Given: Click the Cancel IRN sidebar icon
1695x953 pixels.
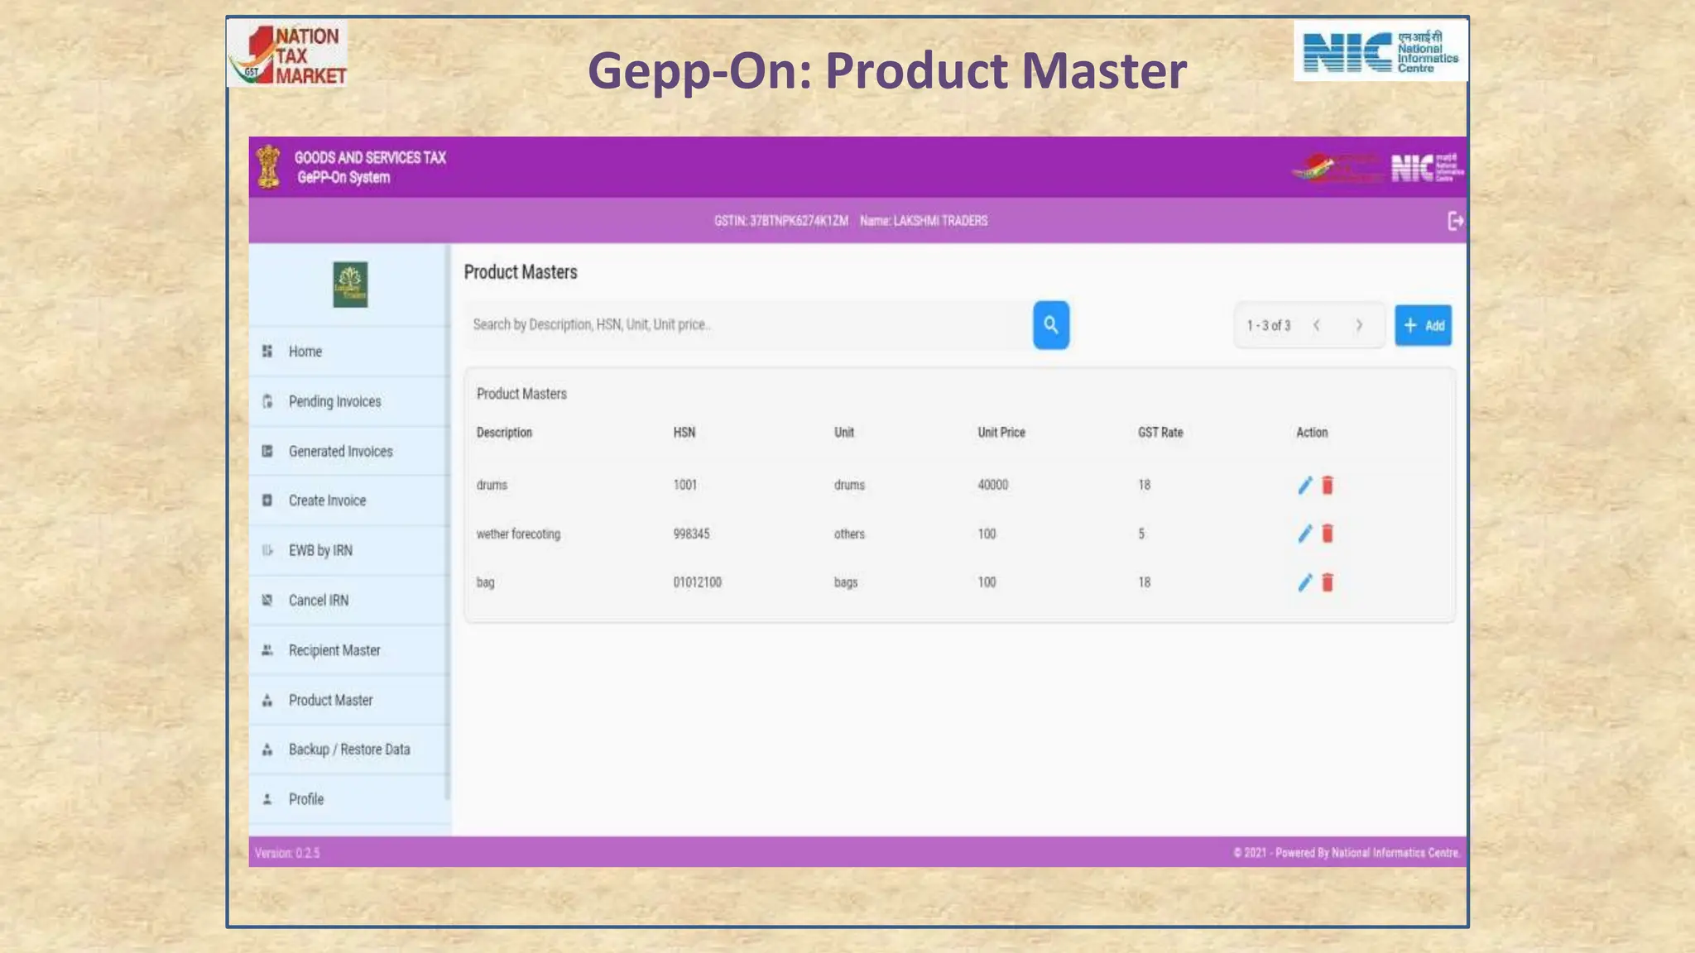Looking at the screenshot, I should [267, 600].
